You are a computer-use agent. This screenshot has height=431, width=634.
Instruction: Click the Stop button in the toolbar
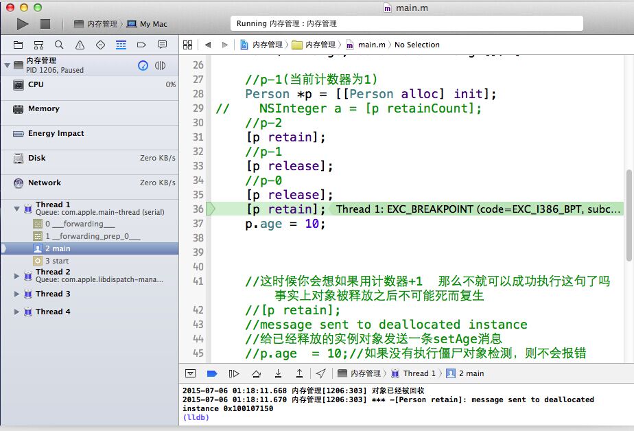(x=45, y=24)
